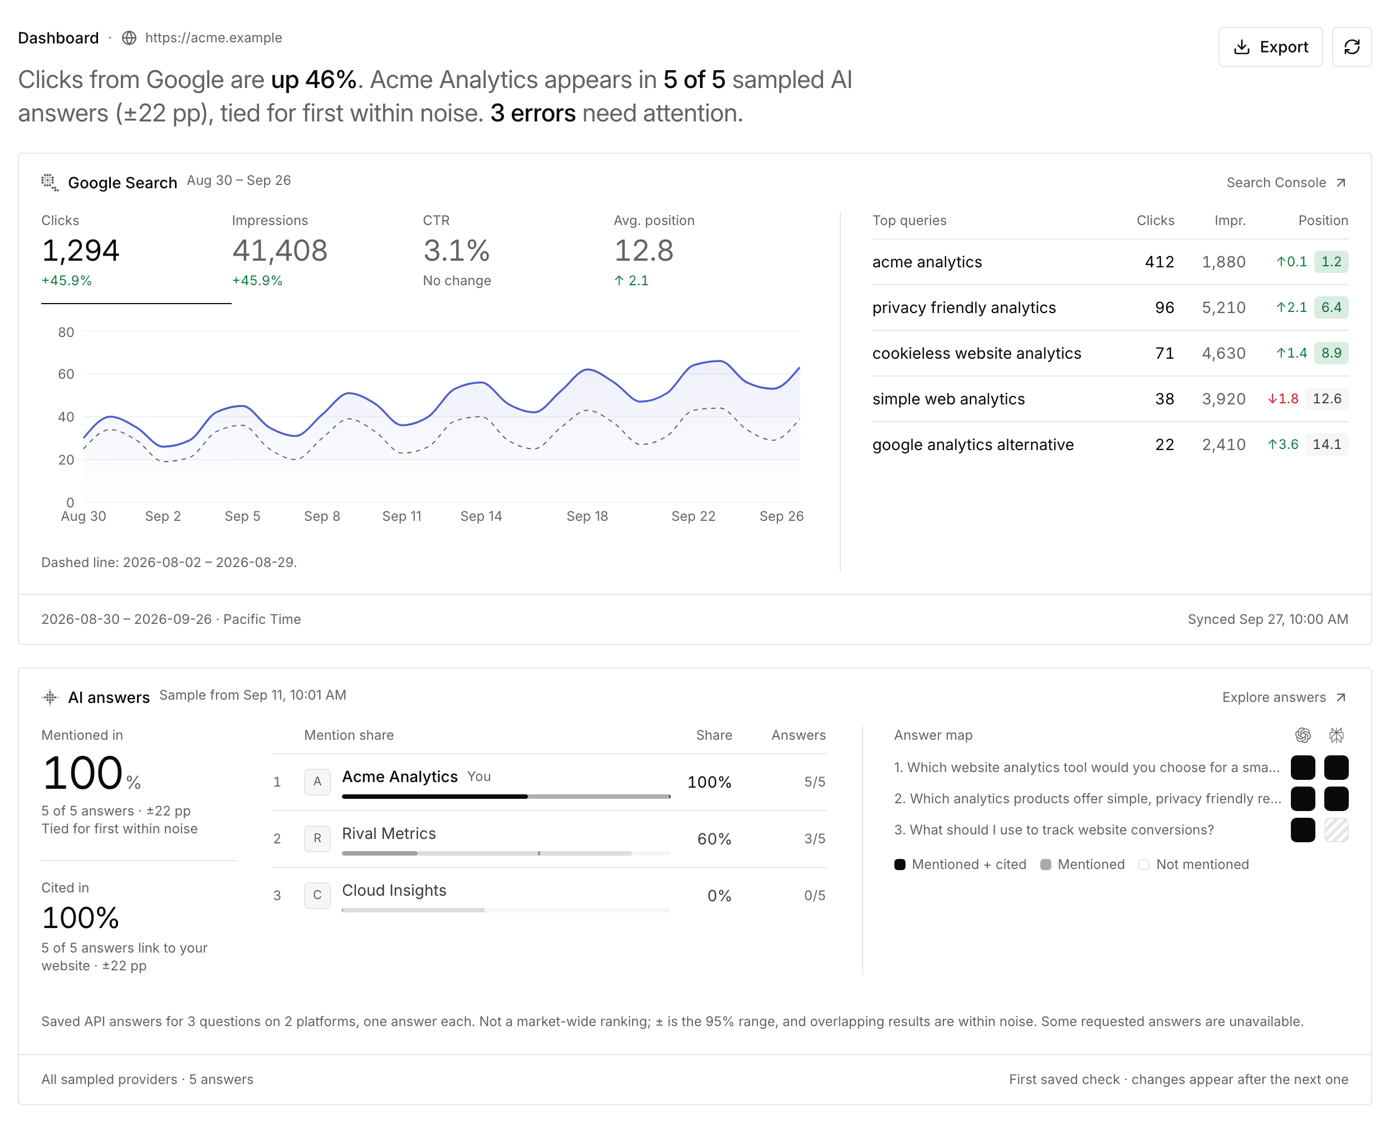Click the 'simple web analytics' query
Screen dimensions: 1390x1123
tap(948, 399)
